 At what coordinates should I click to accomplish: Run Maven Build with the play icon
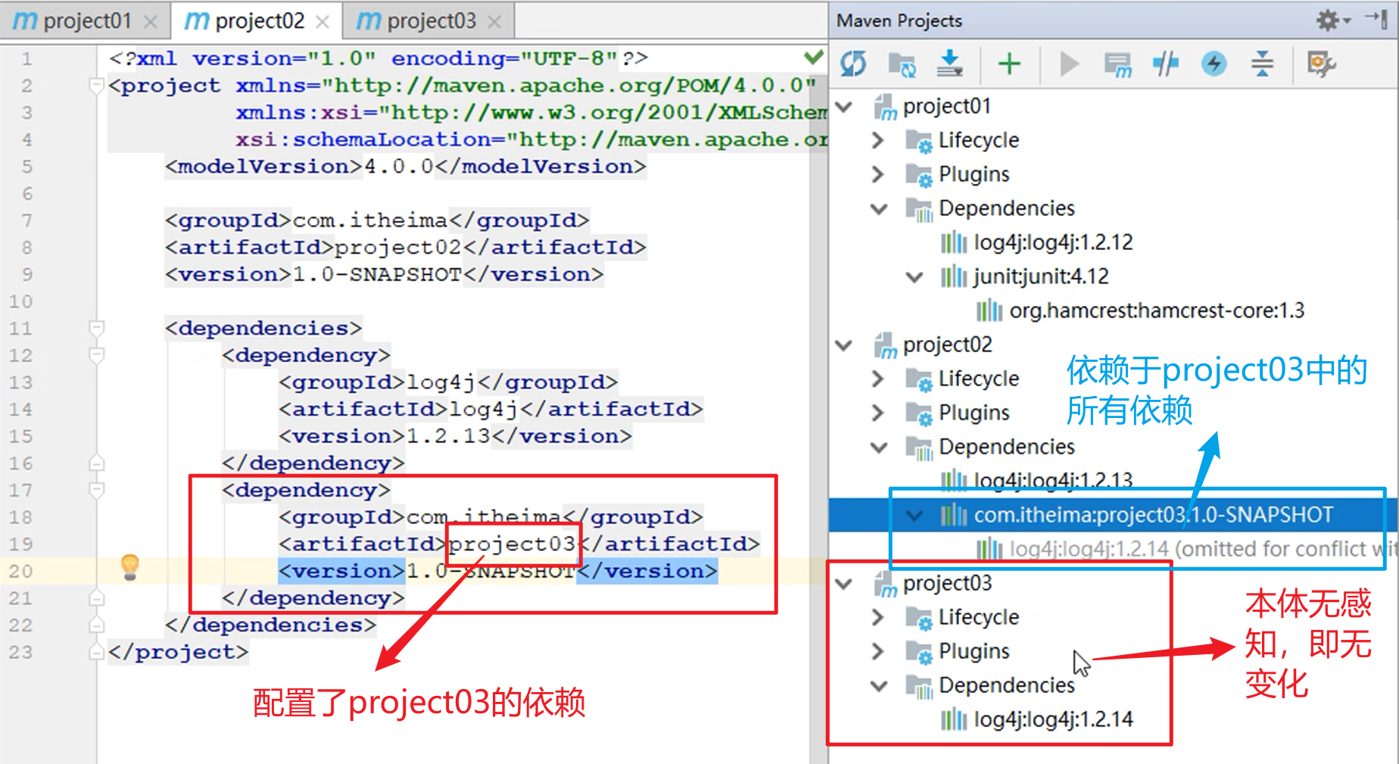[1069, 64]
